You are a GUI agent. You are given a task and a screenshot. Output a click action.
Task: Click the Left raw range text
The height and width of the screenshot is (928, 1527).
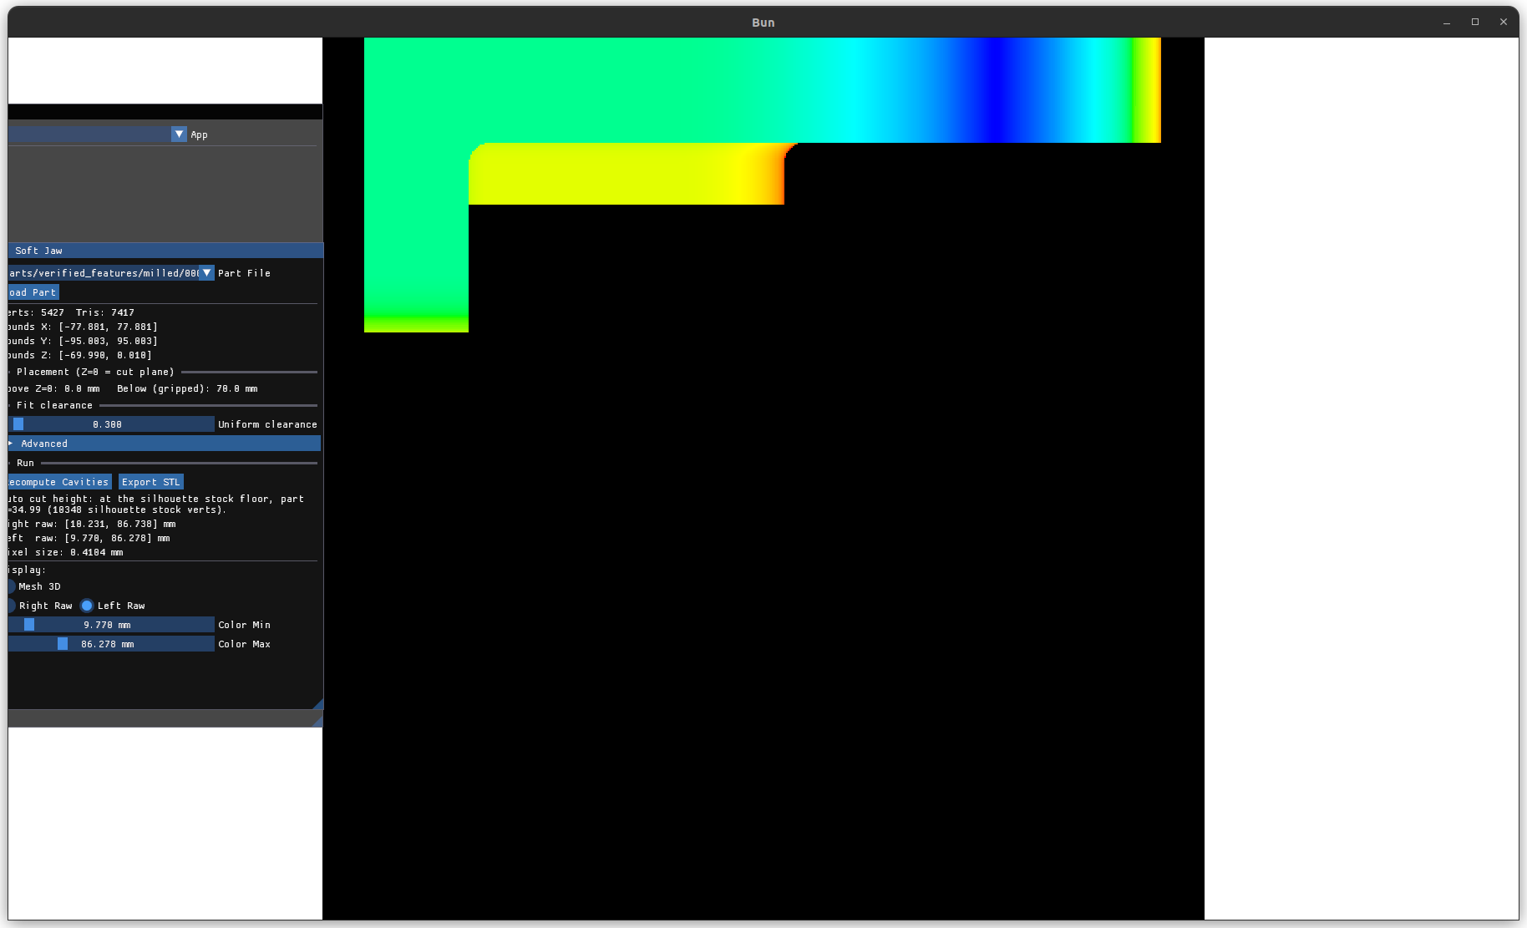click(x=89, y=538)
